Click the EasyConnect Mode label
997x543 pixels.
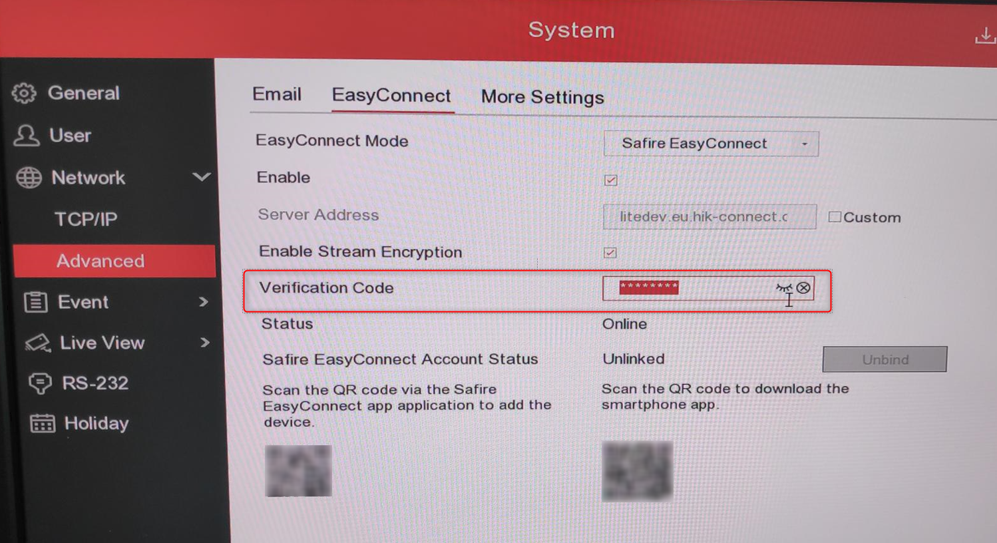[331, 141]
